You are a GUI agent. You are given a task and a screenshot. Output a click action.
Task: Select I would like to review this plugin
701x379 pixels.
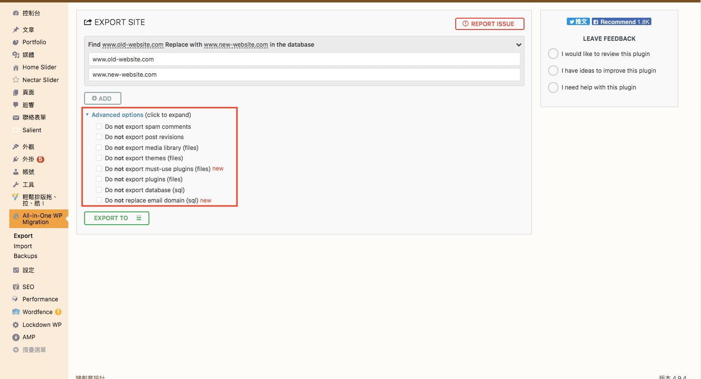(x=553, y=54)
